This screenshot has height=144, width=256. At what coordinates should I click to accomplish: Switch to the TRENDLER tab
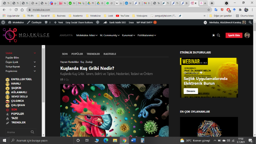click(93, 54)
